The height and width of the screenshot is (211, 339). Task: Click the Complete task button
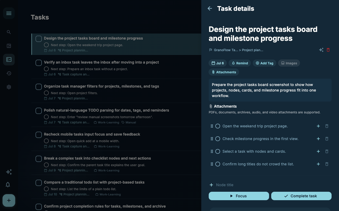pos(301,196)
